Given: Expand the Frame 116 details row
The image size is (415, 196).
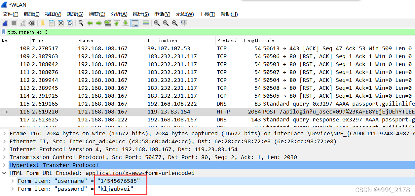Looking at the screenshot, I should [x=4, y=134].
